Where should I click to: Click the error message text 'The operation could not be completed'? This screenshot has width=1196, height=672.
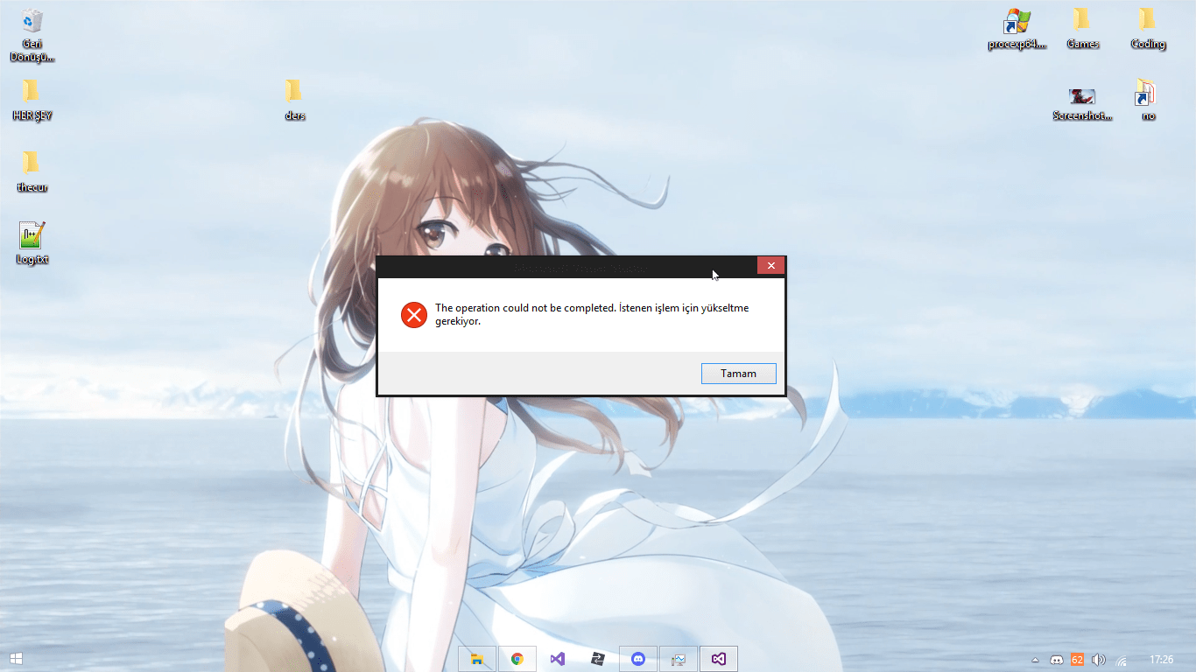pos(525,308)
